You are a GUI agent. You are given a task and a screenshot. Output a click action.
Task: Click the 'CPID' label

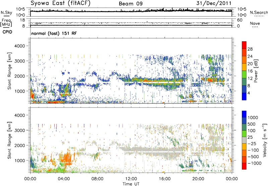7,32
